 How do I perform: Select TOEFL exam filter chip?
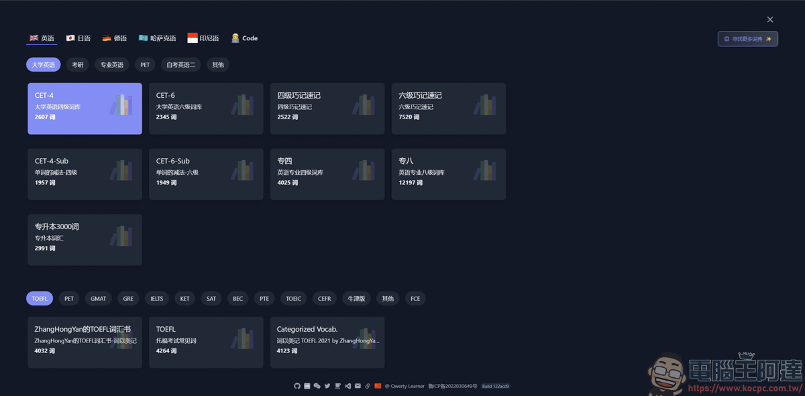(x=40, y=299)
